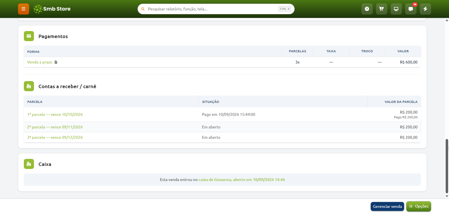This screenshot has height=214, width=449.
Task: Click the help question mark icon
Action: (367, 9)
